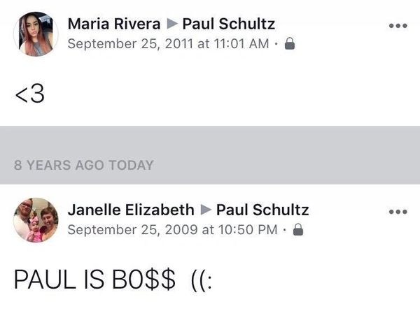Click the lock privacy icon on the 2009 post

[297, 229]
